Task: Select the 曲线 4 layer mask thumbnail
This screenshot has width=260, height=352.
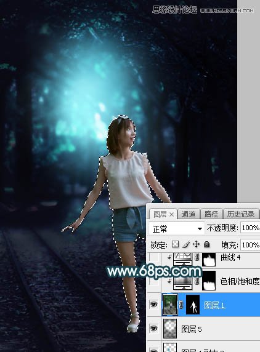Action: [209, 260]
